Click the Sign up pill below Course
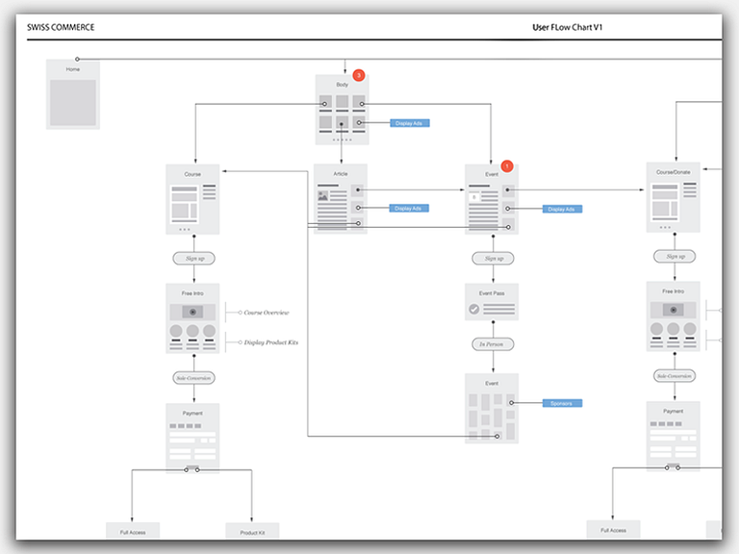 (x=193, y=258)
